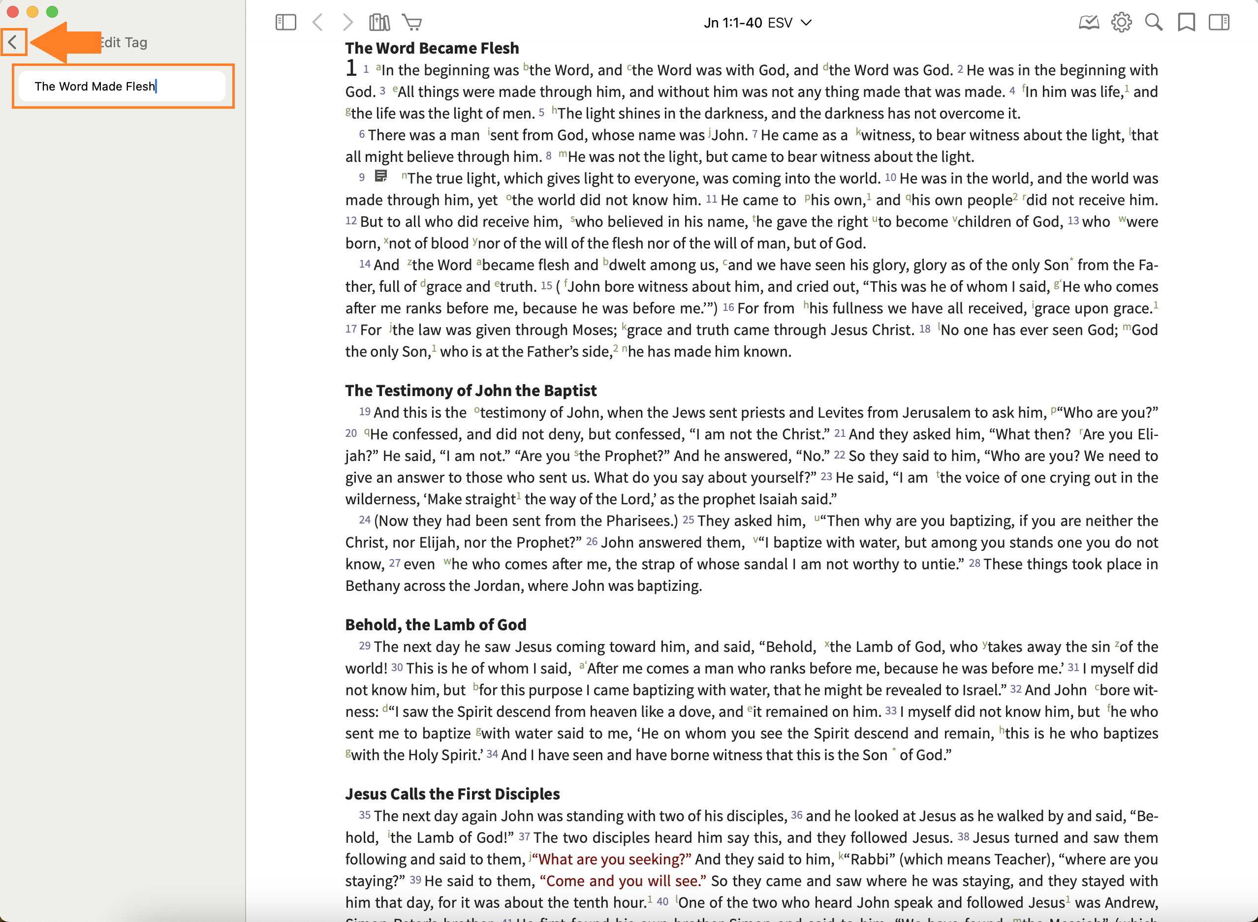Click cross-reference letter 'a' before 'In the beginning'
Screen dimensions: 1258x922
pos(378,66)
